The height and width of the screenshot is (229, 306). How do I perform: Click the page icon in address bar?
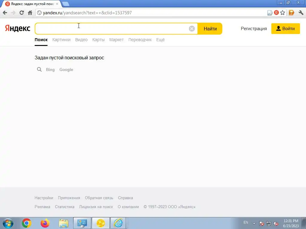(270, 13)
